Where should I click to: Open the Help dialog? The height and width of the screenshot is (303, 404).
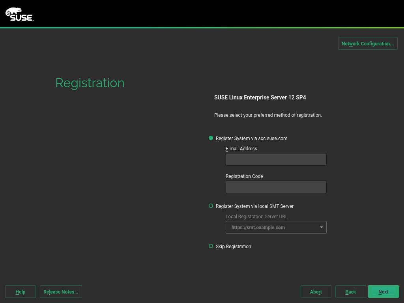click(21, 292)
